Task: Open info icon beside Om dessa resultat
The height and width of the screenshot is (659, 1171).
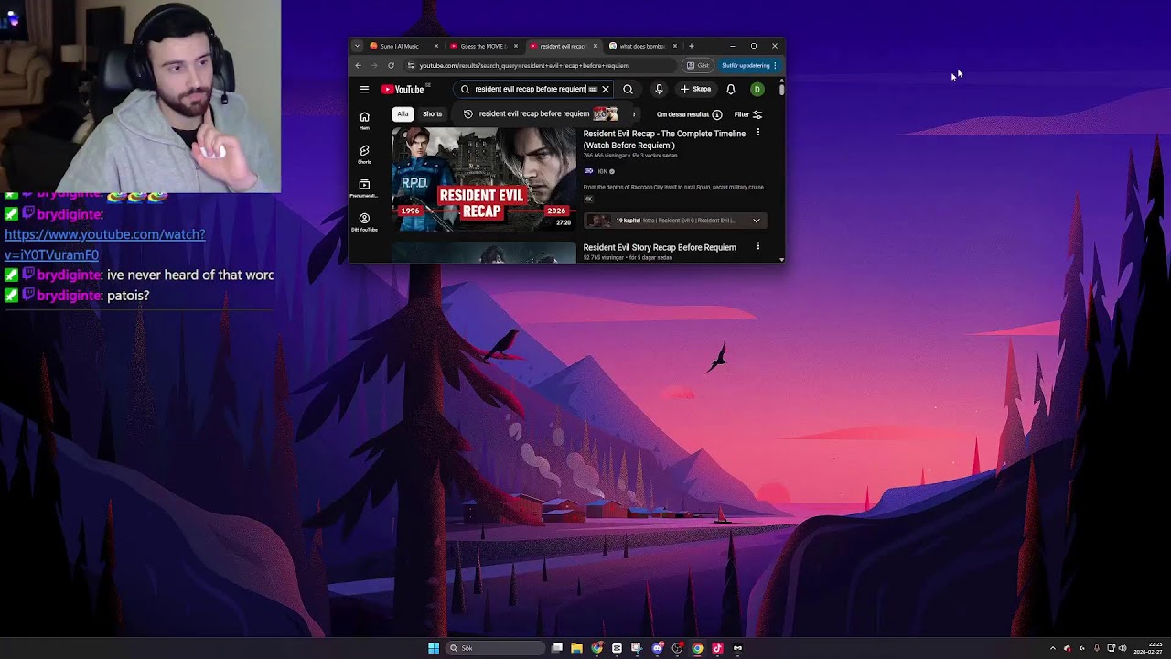Action: coord(717,114)
